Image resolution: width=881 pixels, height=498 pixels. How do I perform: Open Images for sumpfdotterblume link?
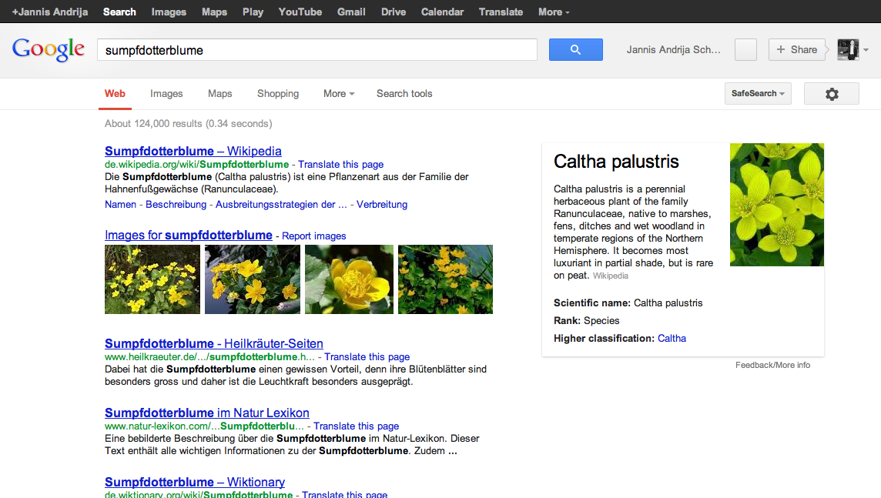point(188,236)
